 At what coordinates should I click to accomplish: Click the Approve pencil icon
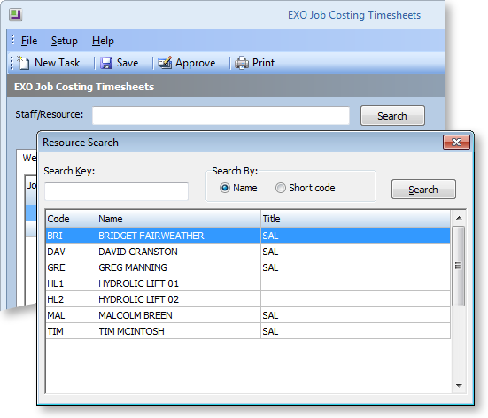(165, 63)
